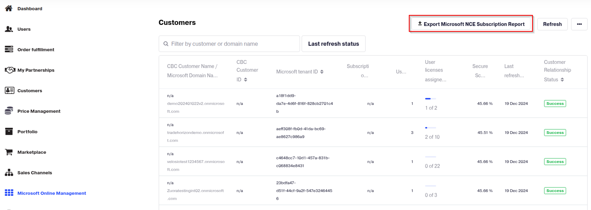
Task: Click Success status for velosiotest1234567 row
Action: pyautogui.click(x=555, y=161)
